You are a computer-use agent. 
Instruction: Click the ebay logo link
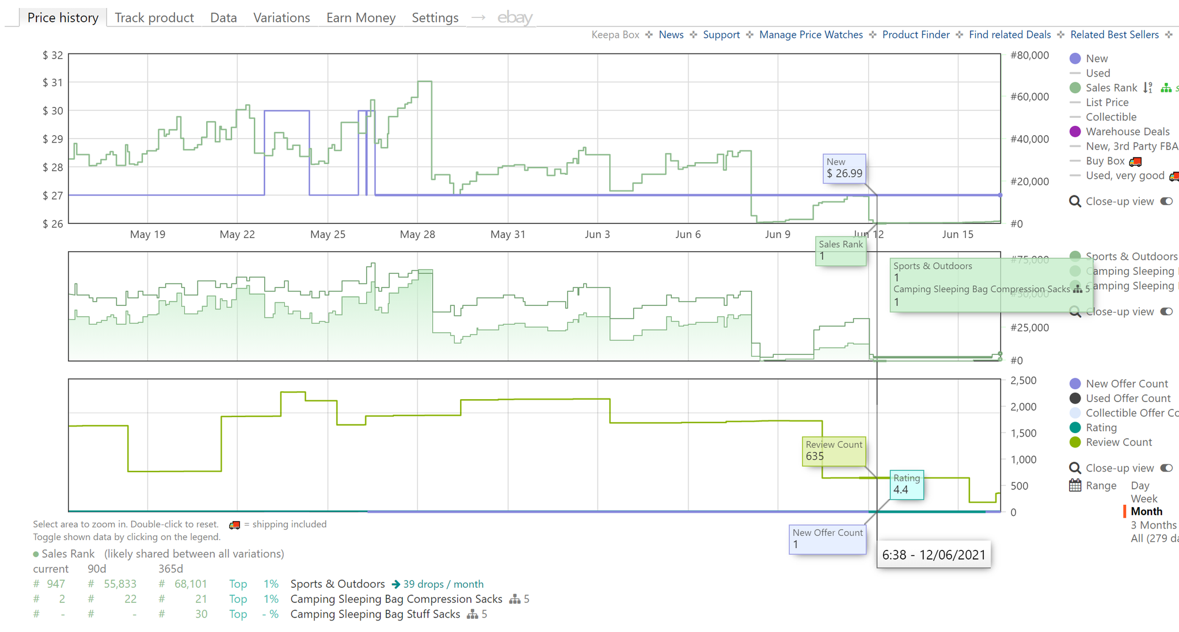515,18
